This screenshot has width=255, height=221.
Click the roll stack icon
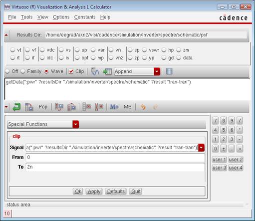pyautogui.click(x=71, y=107)
